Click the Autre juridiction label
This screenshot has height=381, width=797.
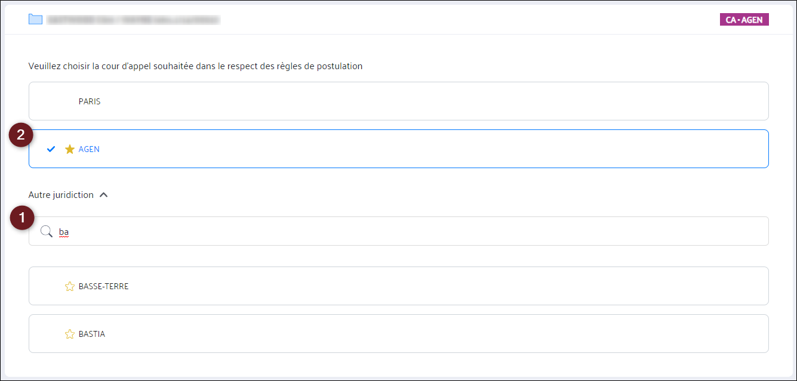[x=61, y=195]
